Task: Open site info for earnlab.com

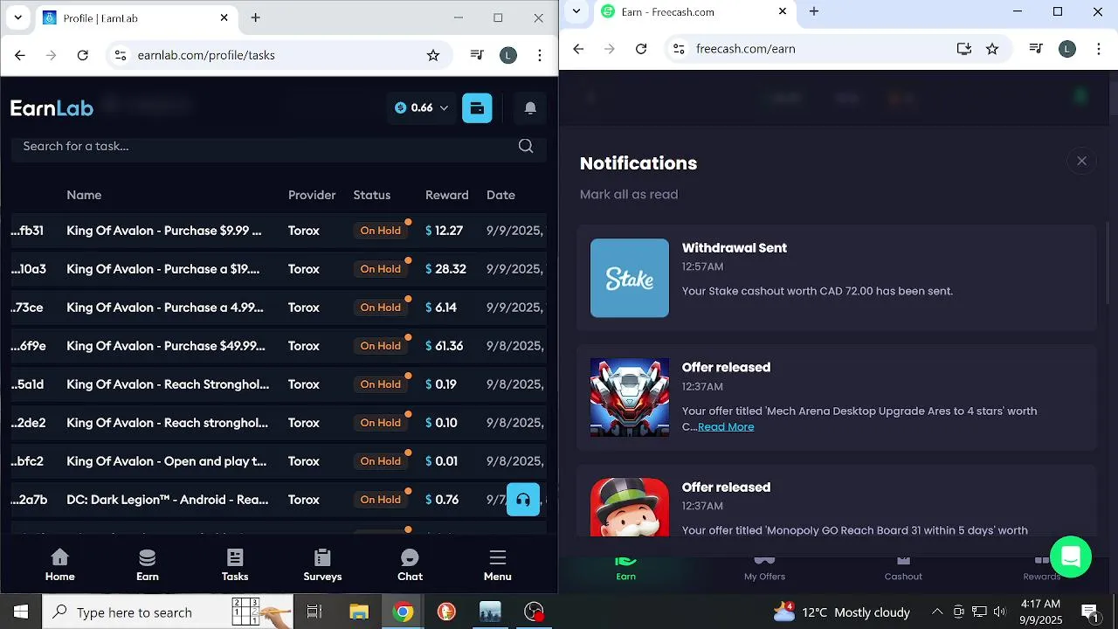Action: click(x=121, y=55)
